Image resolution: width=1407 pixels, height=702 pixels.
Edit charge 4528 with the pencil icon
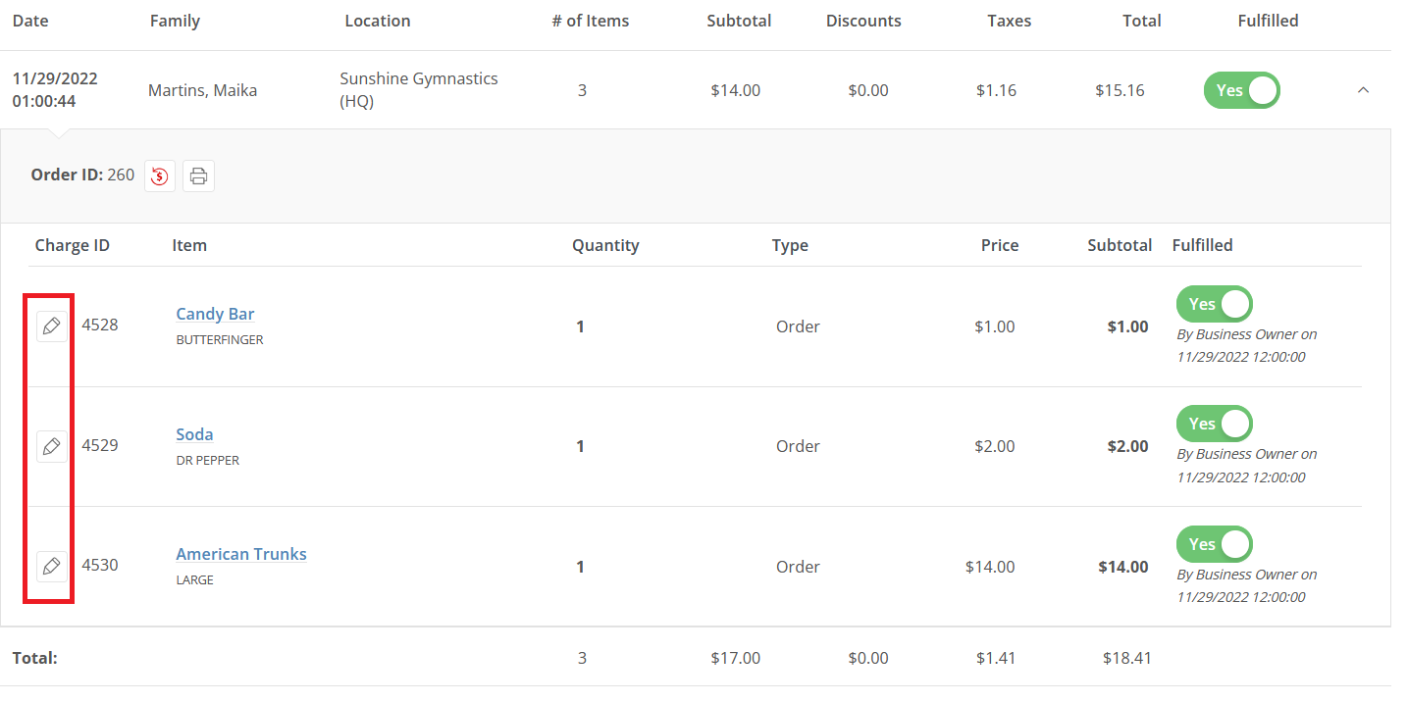tap(52, 326)
